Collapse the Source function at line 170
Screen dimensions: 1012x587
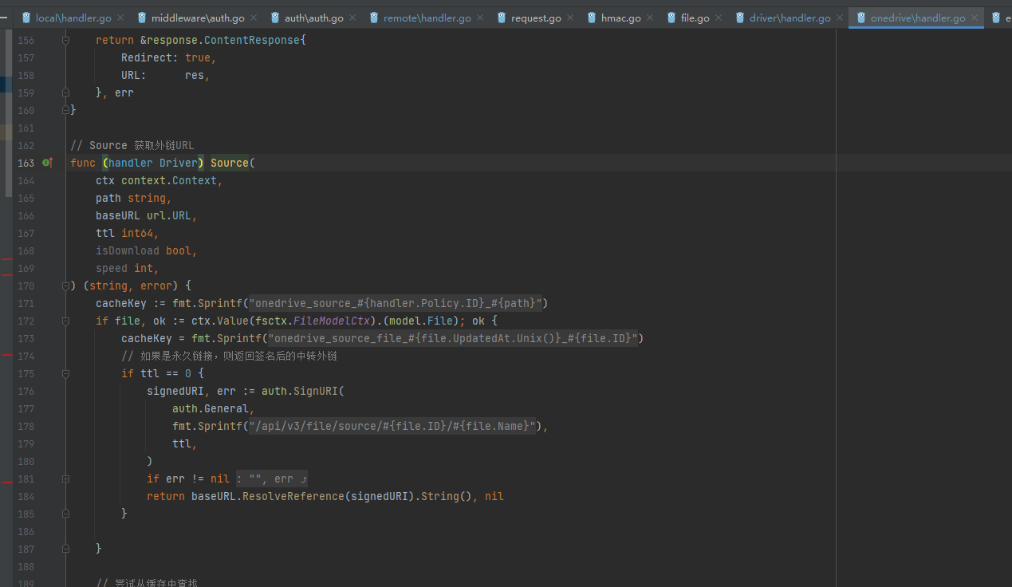tap(65, 286)
